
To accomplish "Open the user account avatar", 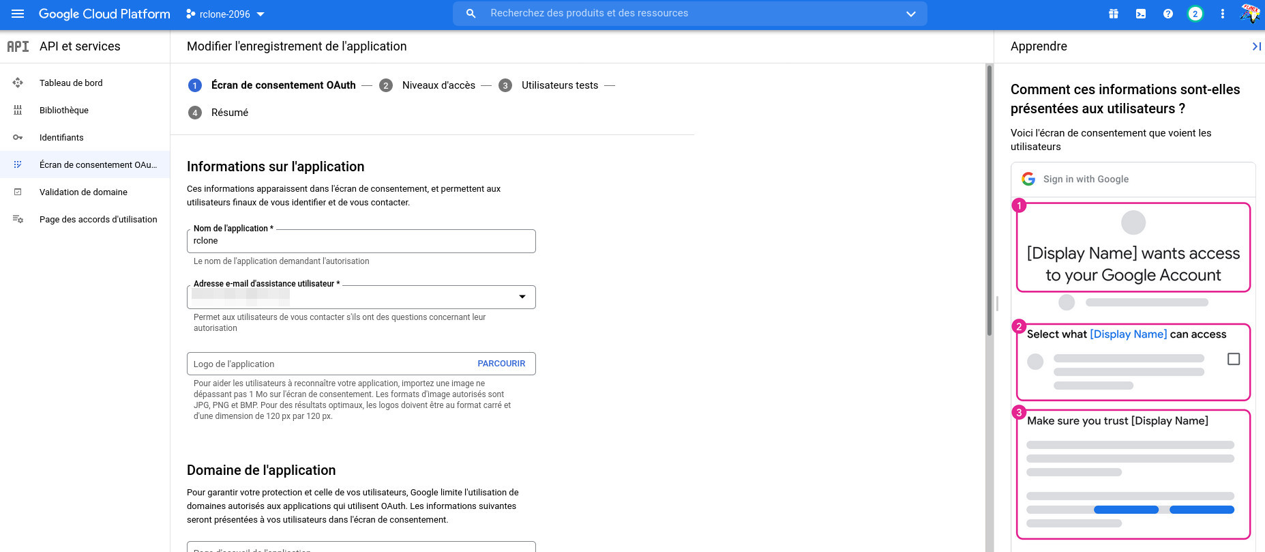I will click(1250, 14).
